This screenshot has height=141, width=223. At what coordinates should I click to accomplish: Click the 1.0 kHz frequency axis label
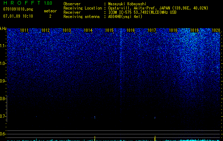[x=3, y=63]
